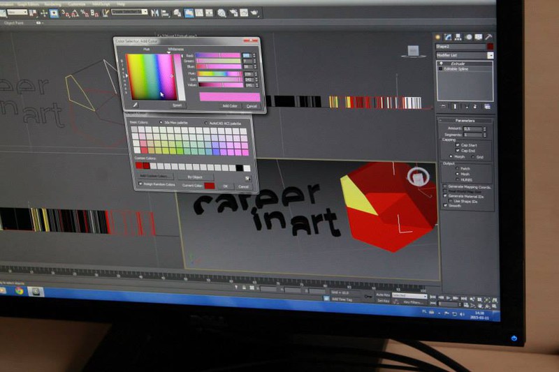This screenshot has width=559, height=372.
Task: Expand the Modifier List dropdown
Action: click(x=491, y=54)
